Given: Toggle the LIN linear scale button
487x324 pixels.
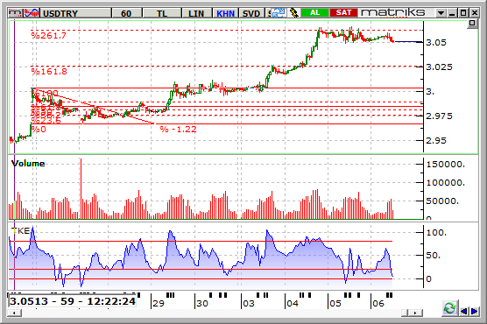Looking at the screenshot, I should (x=196, y=13).
